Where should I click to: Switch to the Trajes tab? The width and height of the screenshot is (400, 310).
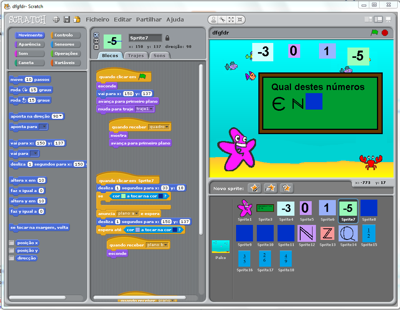coord(136,55)
